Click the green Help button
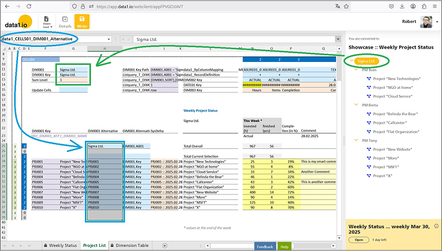The width and height of the screenshot is (442, 251). click(284, 246)
